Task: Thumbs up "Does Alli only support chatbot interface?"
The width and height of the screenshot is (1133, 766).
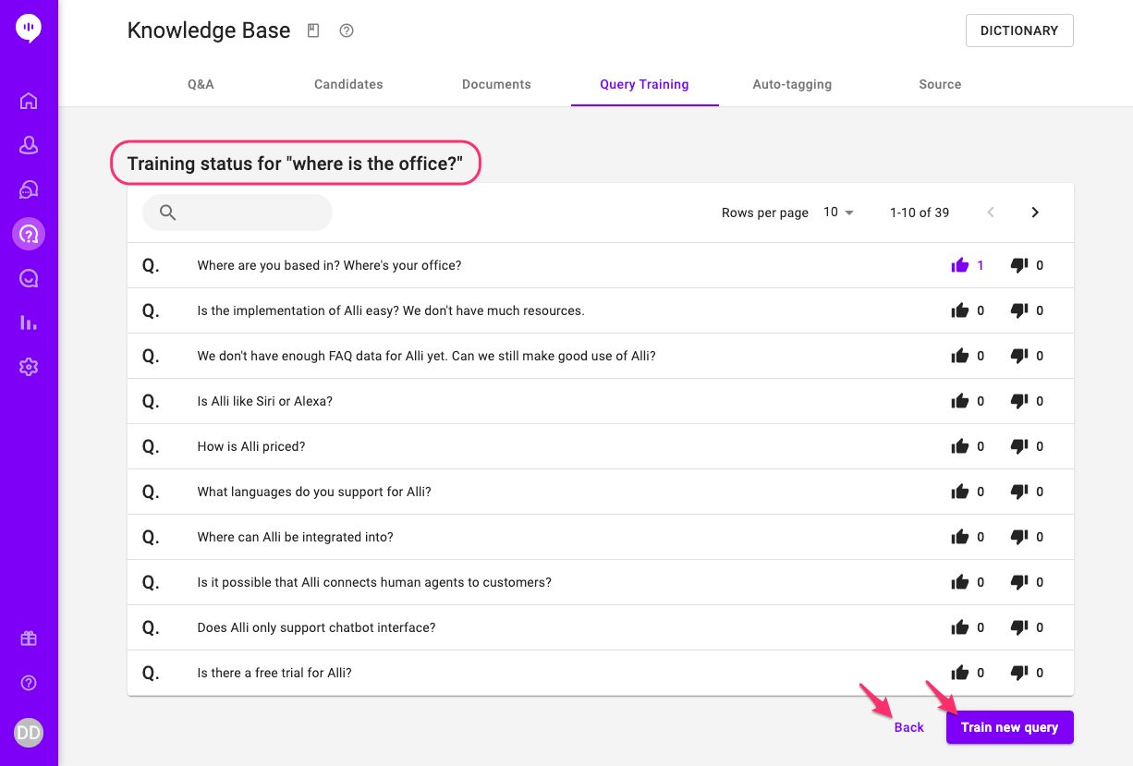Action: [x=960, y=627]
